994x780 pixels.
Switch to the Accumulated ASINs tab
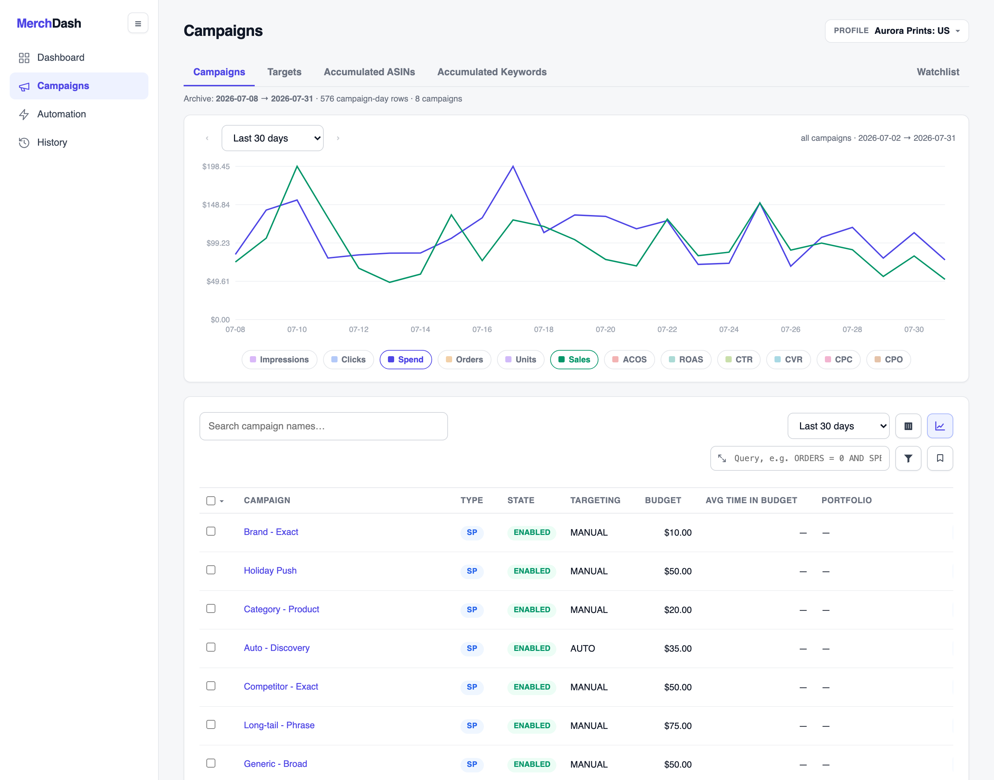(x=369, y=72)
